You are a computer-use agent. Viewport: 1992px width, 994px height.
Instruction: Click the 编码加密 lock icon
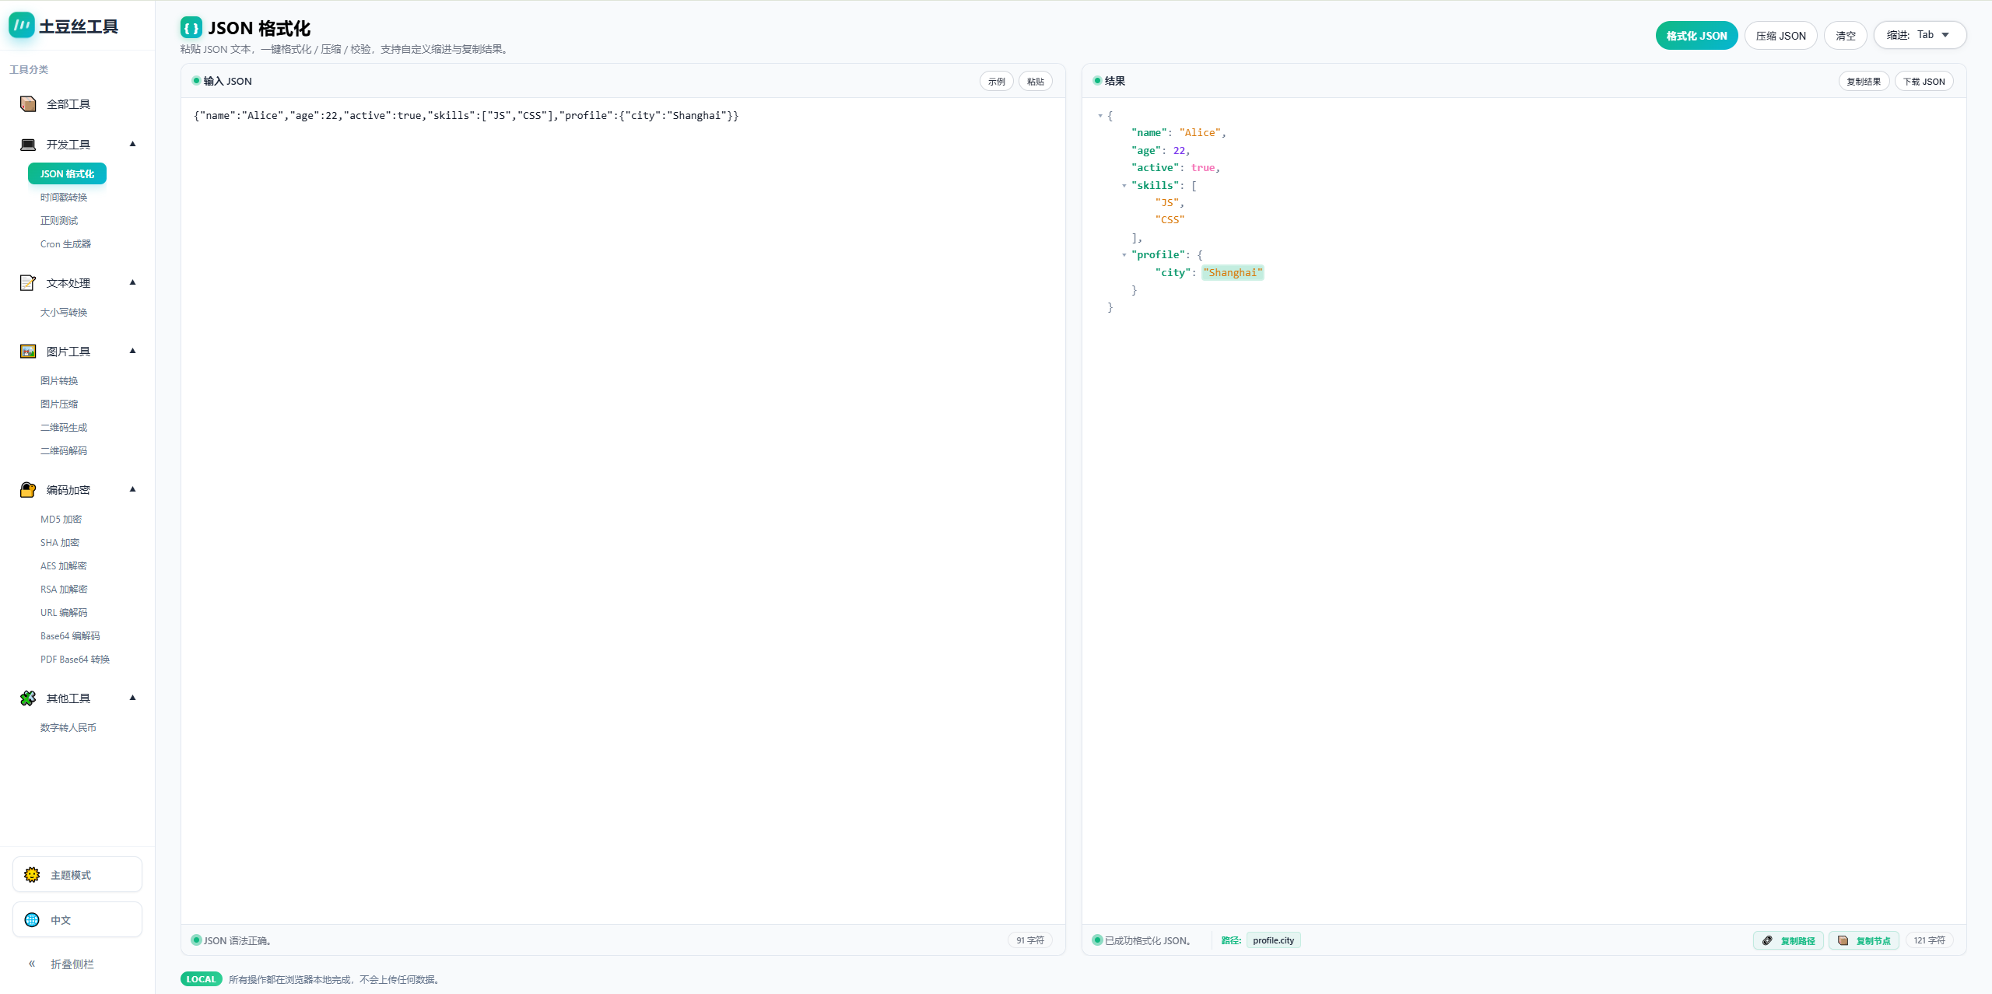click(28, 490)
